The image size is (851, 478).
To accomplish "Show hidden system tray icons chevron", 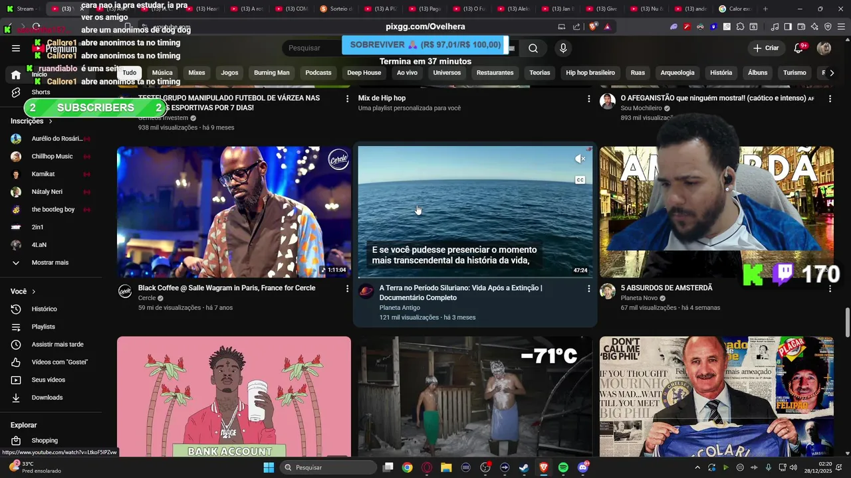I will tap(697, 467).
